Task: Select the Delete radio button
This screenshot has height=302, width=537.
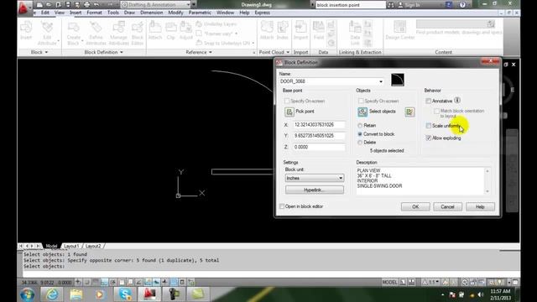Action: [360, 143]
